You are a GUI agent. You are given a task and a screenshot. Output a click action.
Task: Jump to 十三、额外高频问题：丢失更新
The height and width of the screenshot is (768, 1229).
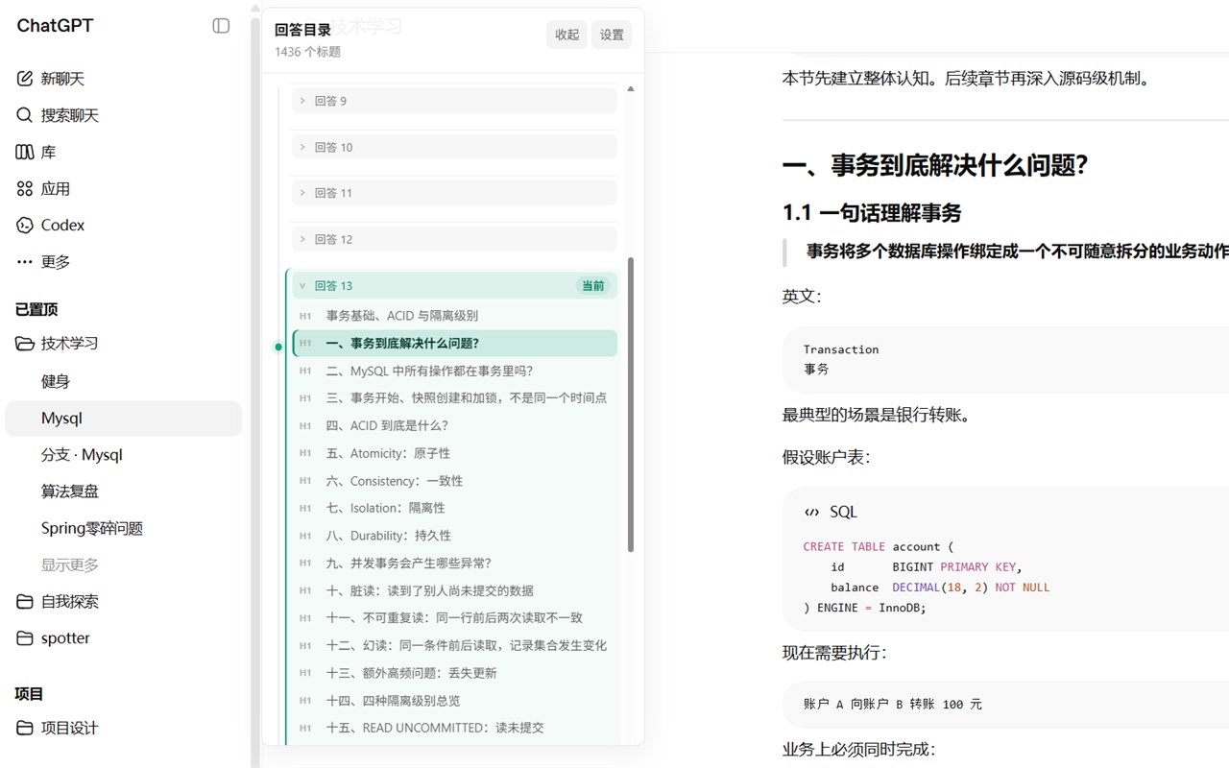pos(455,673)
